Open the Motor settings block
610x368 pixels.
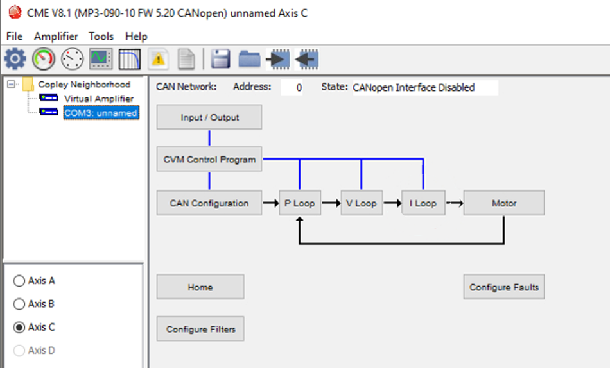[504, 203]
